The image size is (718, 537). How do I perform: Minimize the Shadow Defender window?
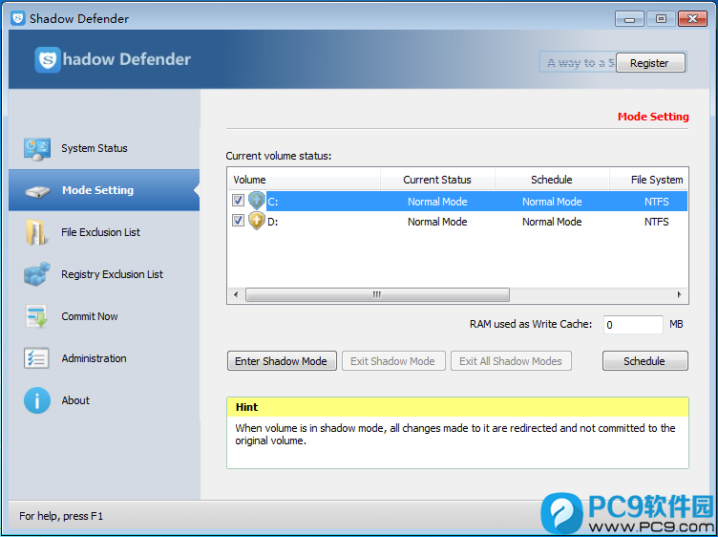tap(629, 19)
